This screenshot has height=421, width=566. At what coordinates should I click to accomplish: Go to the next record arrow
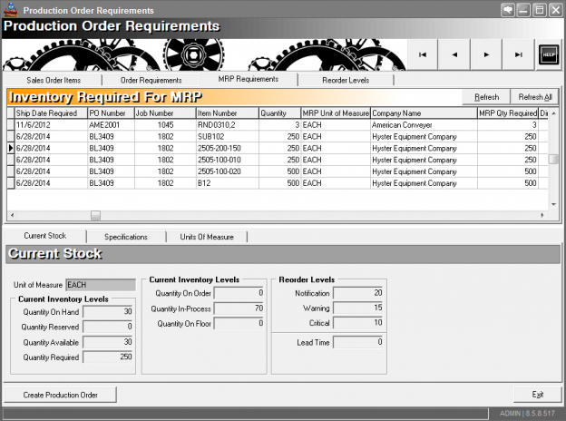(x=486, y=54)
